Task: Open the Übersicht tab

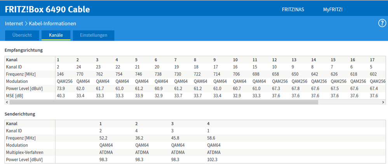Action: 22,35
